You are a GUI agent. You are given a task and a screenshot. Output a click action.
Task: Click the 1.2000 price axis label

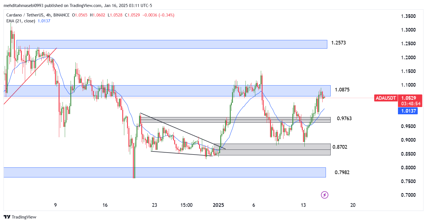(x=408, y=58)
